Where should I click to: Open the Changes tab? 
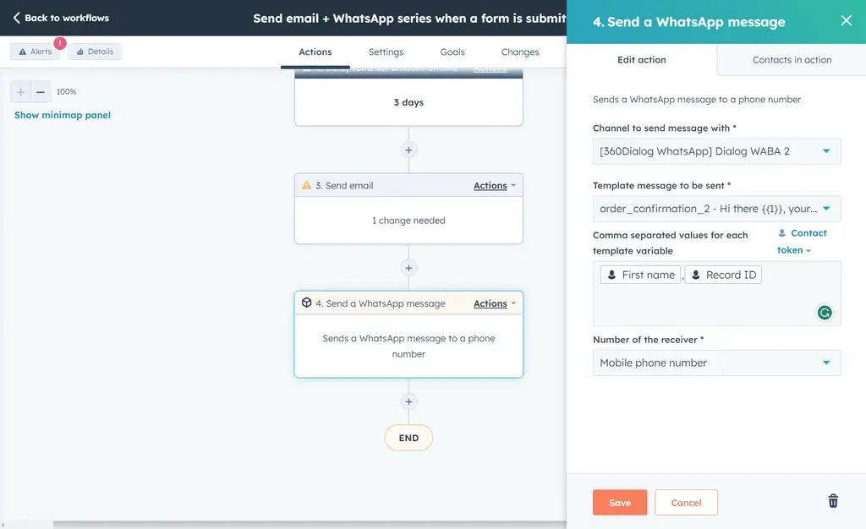coord(520,52)
